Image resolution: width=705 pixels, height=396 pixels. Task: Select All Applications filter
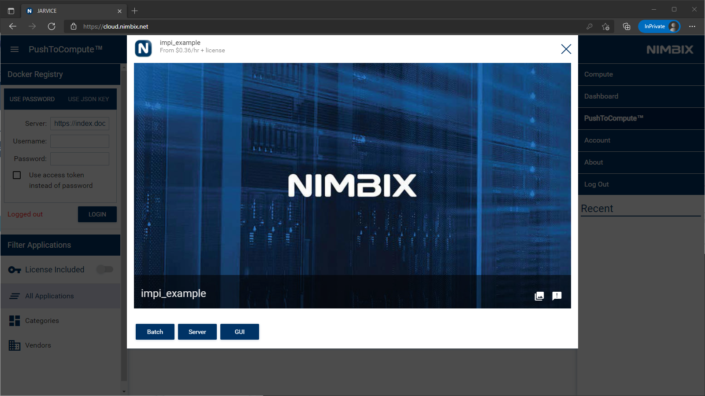click(60, 296)
